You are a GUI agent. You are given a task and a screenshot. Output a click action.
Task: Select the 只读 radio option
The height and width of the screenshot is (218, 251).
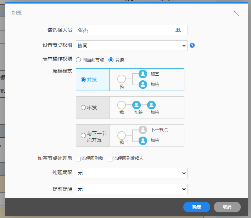coord(111,60)
